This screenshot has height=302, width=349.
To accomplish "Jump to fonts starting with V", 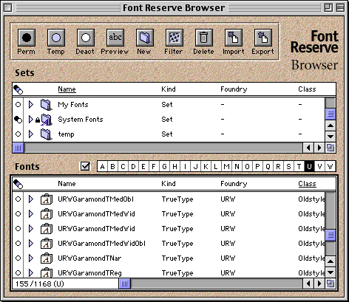I will [x=319, y=167].
